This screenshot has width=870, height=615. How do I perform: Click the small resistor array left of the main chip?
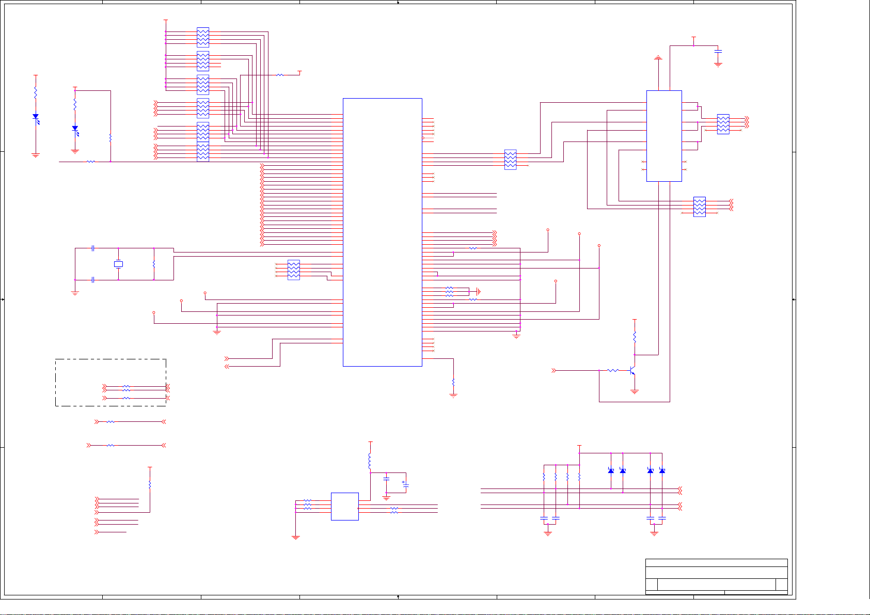click(x=293, y=270)
